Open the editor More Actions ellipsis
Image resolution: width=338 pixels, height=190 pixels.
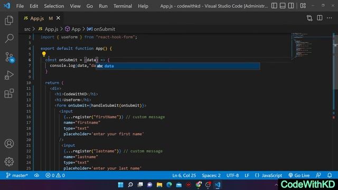(x=330, y=18)
